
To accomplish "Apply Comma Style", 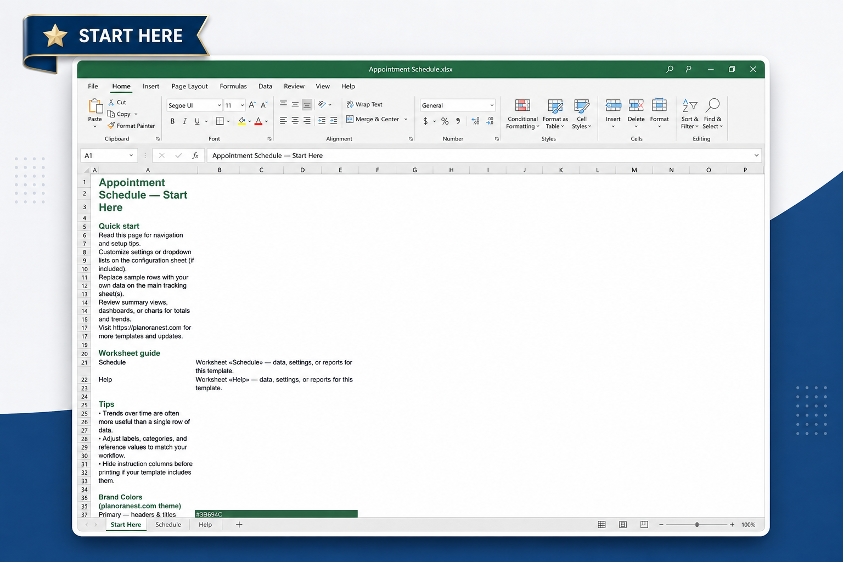I will (458, 121).
